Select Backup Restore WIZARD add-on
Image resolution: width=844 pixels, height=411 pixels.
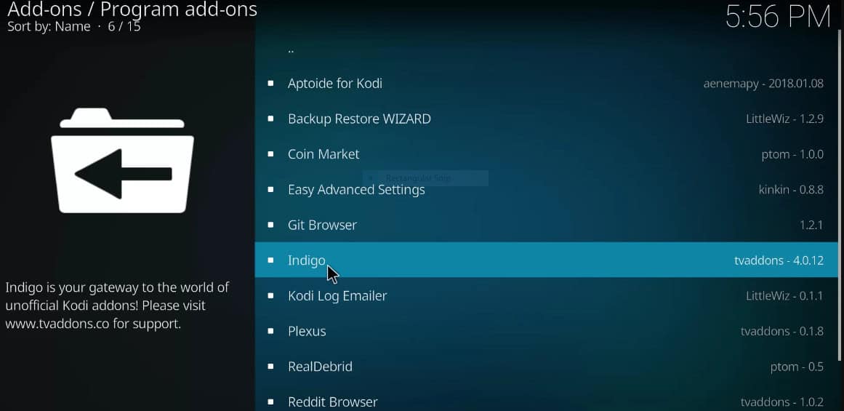pyautogui.click(x=547, y=119)
